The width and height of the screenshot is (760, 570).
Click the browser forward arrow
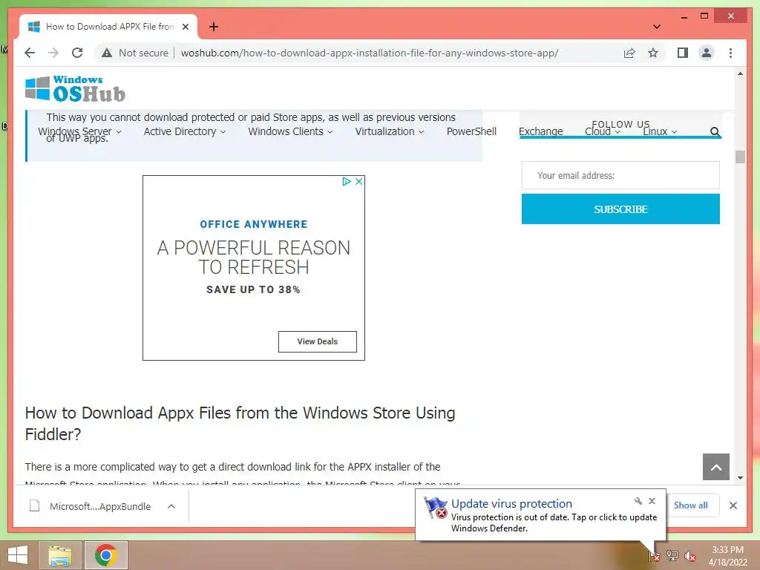[x=53, y=53]
